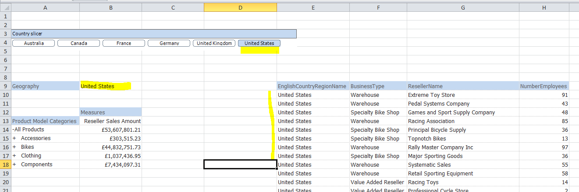Filter by Germany in the slicer
The image size is (579, 192).
(169, 43)
